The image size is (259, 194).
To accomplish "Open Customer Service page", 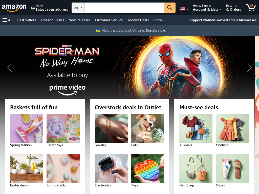I will (x=109, y=20).
